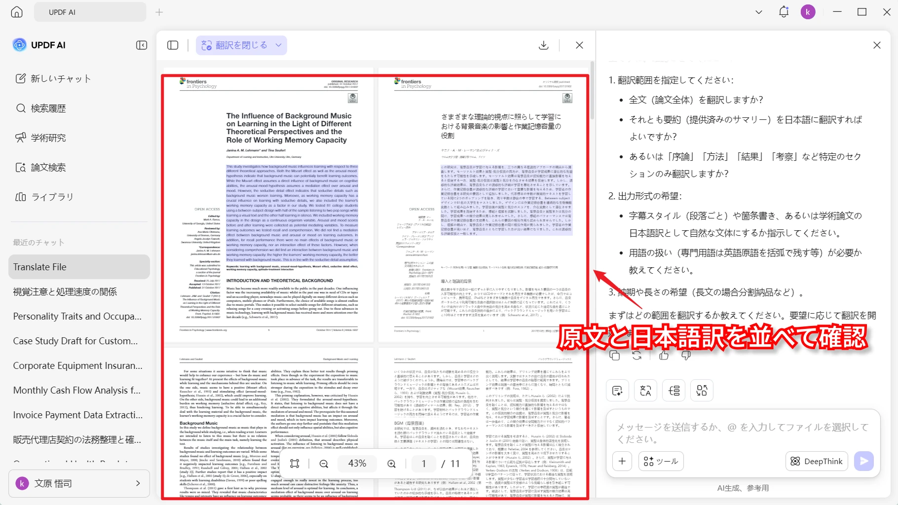Start a new chat (新しいチャット)
The width and height of the screenshot is (898, 505).
tap(53, 78)
